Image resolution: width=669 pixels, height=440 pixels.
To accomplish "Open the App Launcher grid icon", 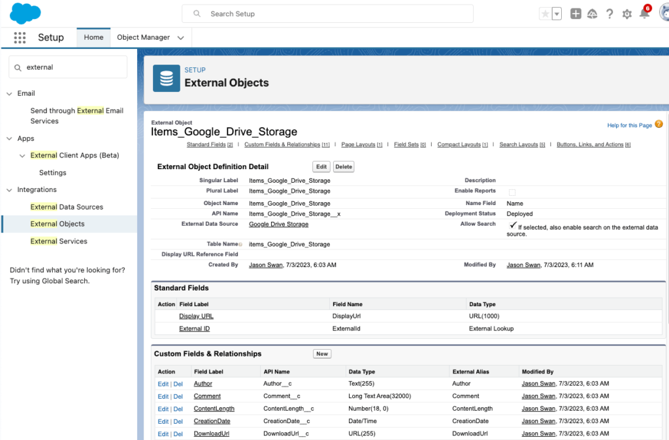I will (x=20, y=37).
